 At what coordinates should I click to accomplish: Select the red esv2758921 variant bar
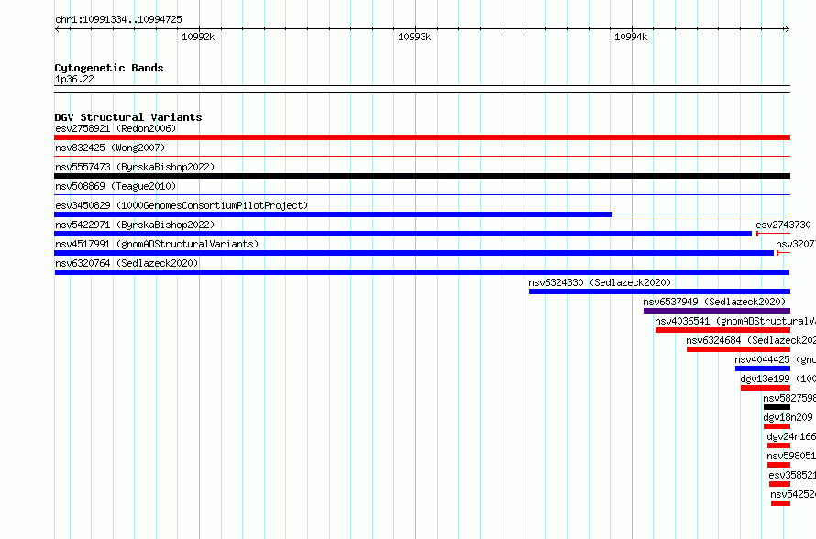coord(422,137)
